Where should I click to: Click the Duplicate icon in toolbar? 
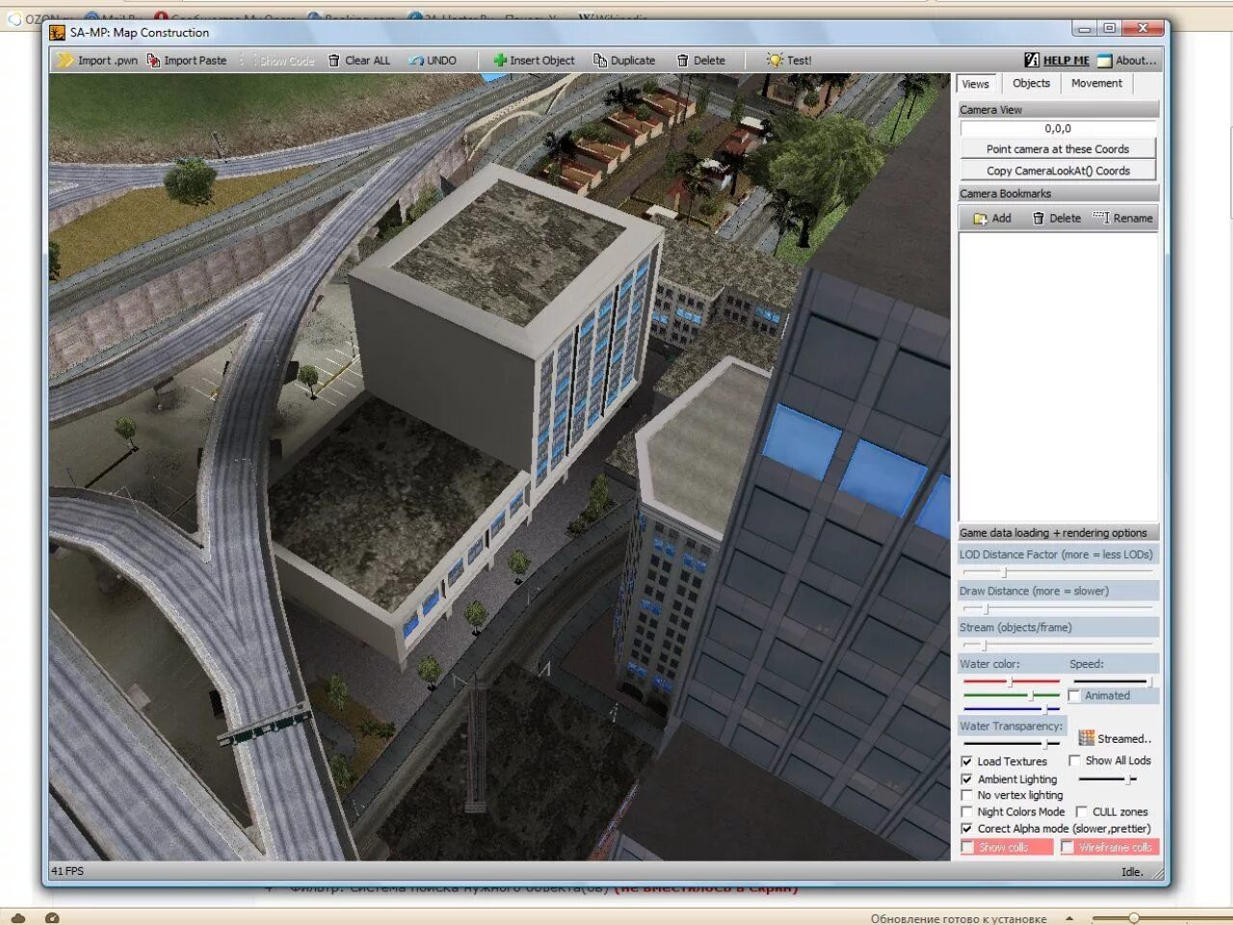(x=600, y=61)
